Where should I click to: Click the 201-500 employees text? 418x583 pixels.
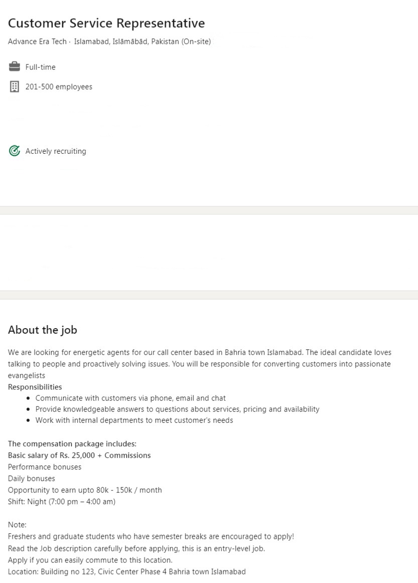coord(59,86)
